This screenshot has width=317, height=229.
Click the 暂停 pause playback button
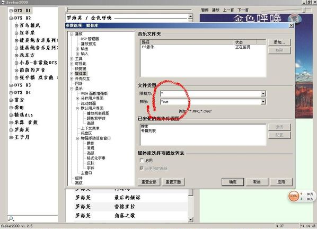(x=205, y=10)
